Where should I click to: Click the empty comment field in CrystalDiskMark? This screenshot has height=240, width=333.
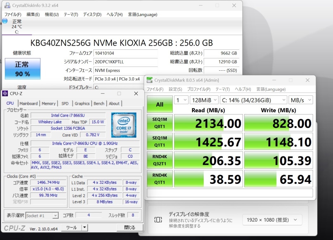pos(230,193)
